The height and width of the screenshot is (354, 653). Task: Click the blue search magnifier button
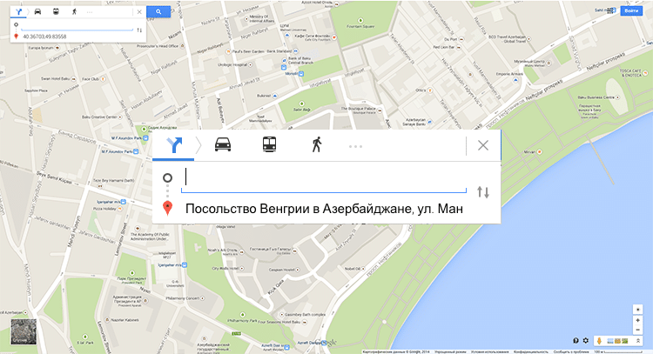point(158,11)
